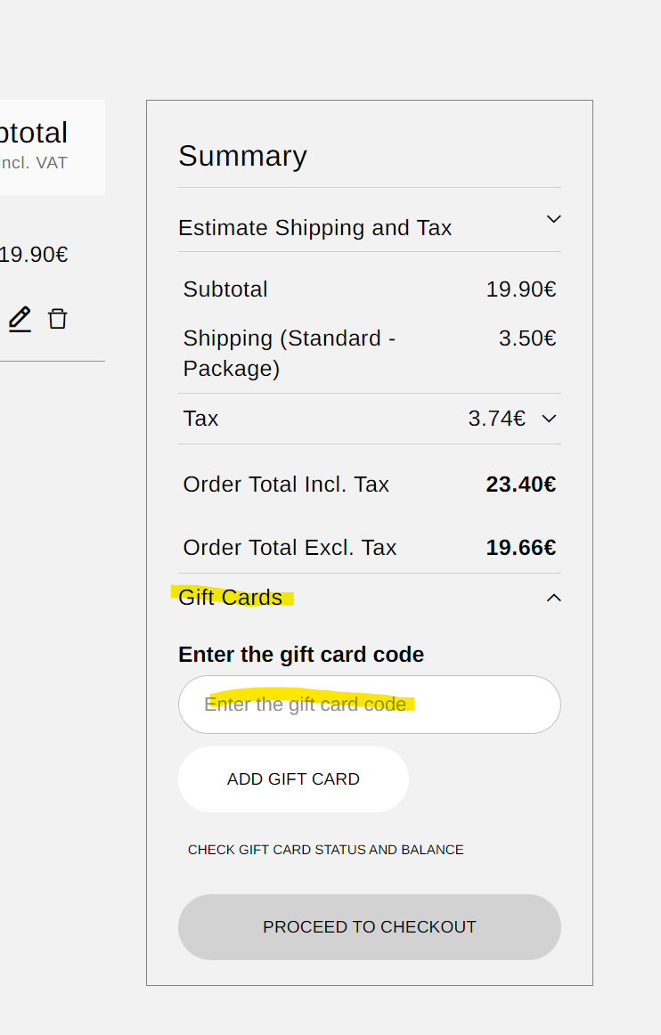Expand the Tax breakdown arrow
The width and height of the screenshot is (661, 1035).
549,419
